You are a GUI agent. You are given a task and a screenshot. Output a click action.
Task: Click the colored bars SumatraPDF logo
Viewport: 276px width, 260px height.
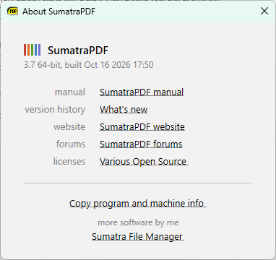32,50
